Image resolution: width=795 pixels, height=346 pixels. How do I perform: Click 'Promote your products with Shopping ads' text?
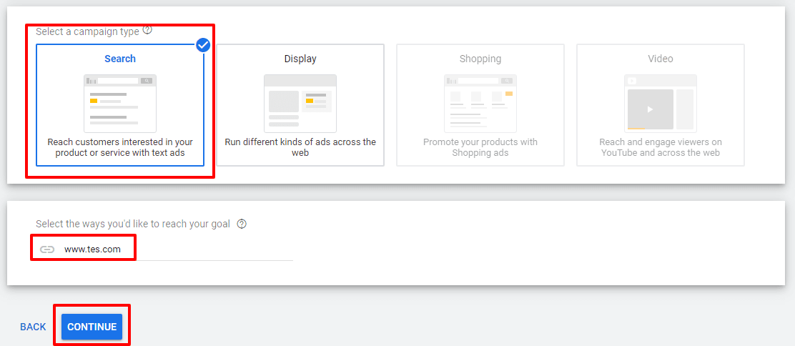(x=480, y=147)
